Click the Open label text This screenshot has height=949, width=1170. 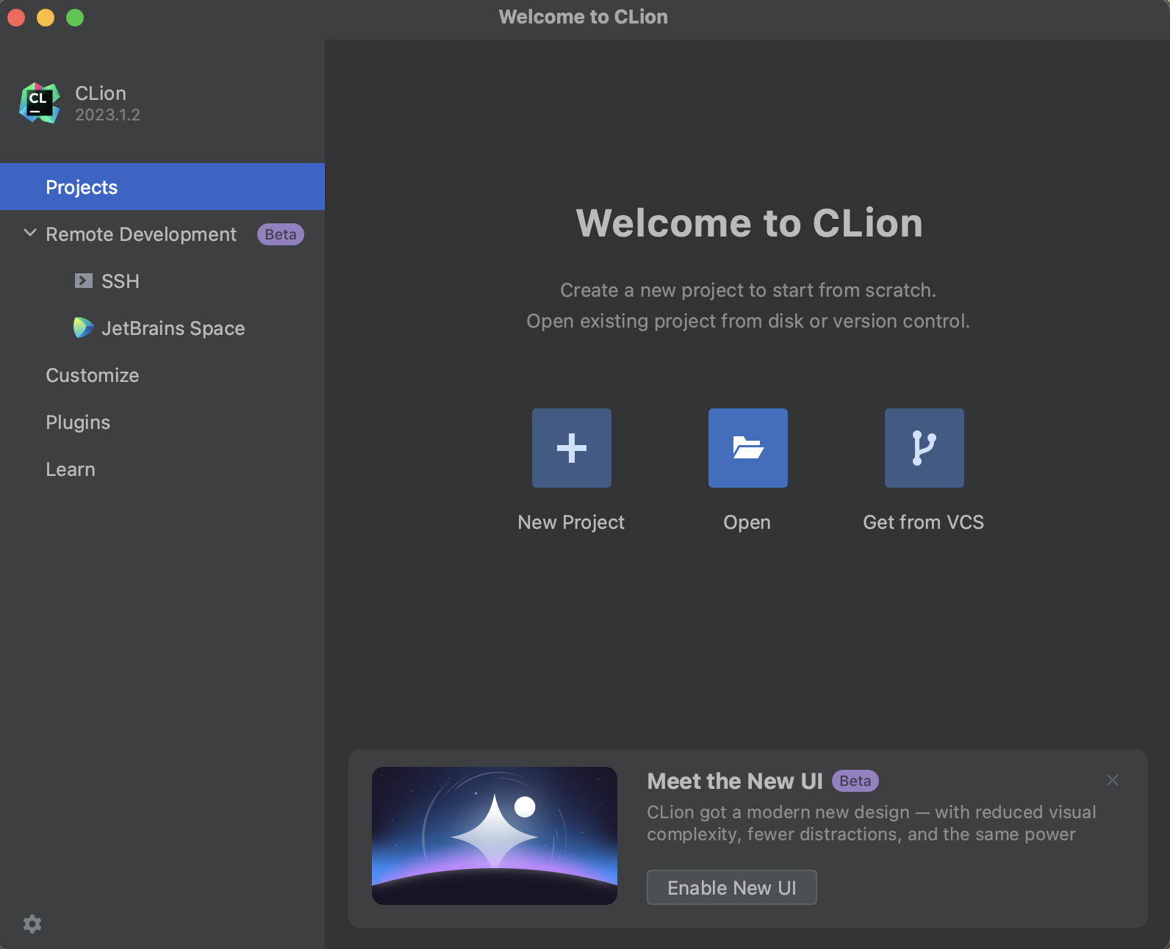click(747, 523)
